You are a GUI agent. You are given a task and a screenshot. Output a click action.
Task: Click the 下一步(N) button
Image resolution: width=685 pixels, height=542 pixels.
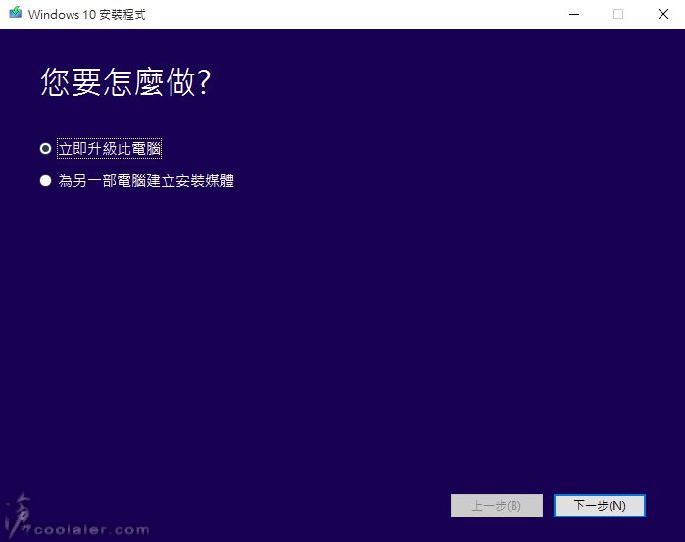point(599,506)
